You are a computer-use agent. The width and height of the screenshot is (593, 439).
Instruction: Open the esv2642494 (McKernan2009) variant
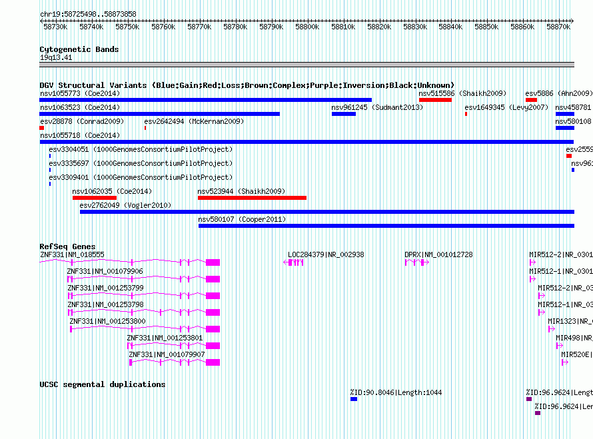[x=194, y=121]
